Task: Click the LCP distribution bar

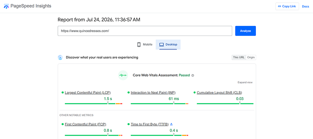Action: click(94, 104)
